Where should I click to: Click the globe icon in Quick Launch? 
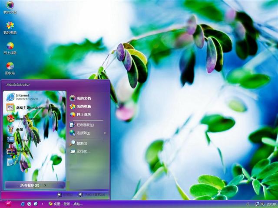point(29,204)
